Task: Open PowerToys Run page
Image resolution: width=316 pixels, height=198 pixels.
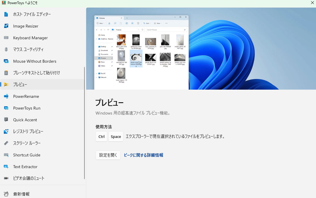Action: click(42, 108)
